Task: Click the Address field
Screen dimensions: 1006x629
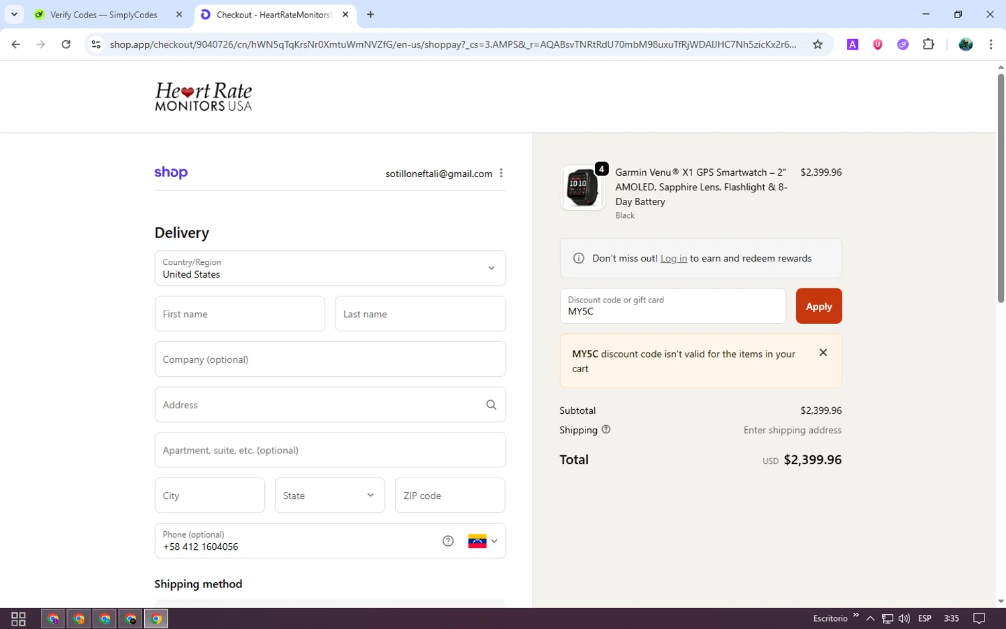Action: pyautogui.click(x=330, y=405)
